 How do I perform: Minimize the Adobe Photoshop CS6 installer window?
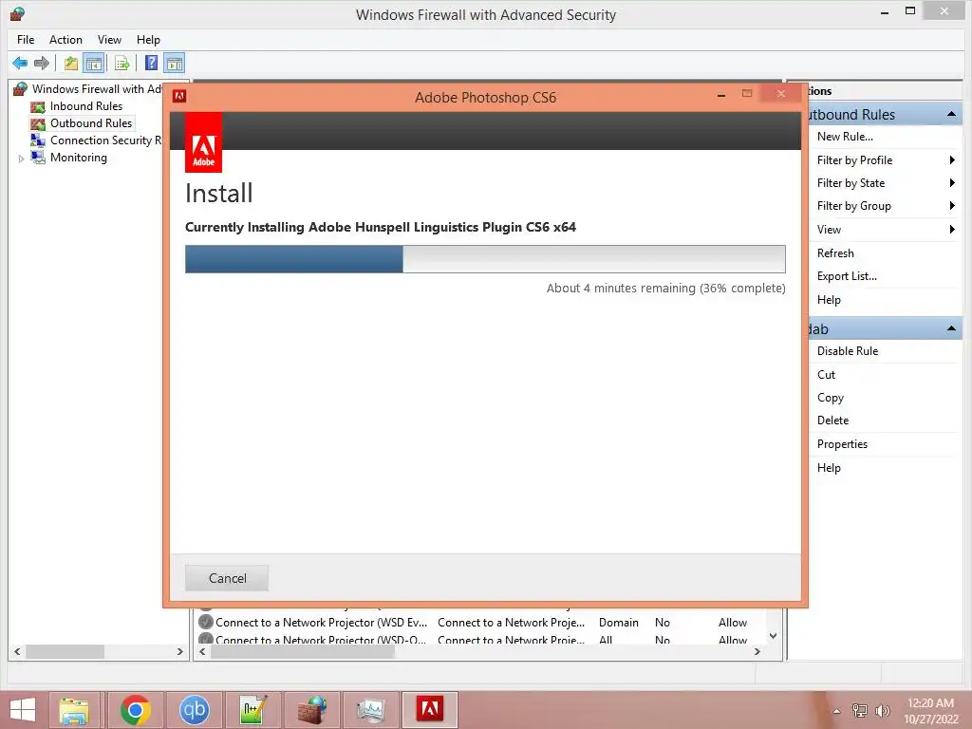(x=721, y=95)
